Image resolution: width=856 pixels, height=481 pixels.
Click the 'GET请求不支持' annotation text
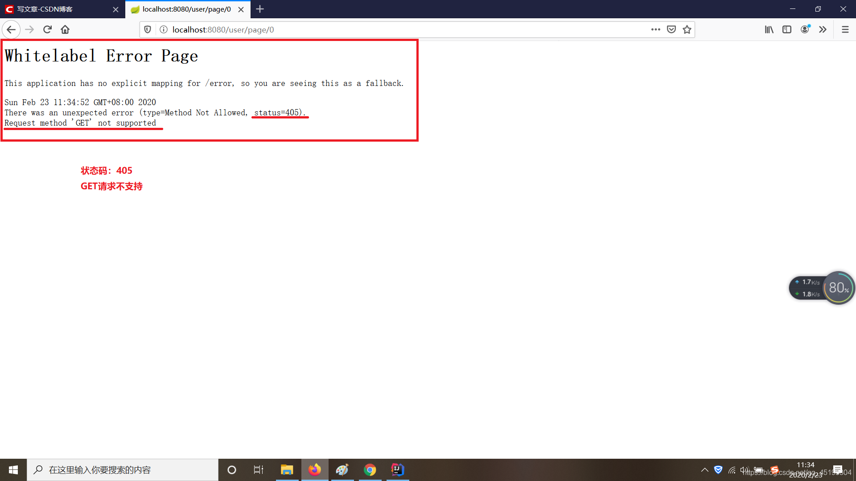point(111,186)
